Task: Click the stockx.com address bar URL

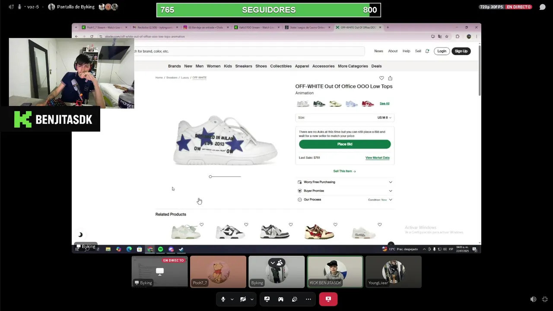Action: pos(145,36)
